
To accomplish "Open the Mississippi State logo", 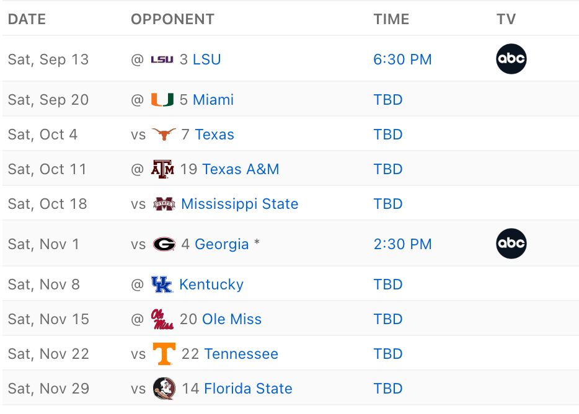I will (164, 204).
